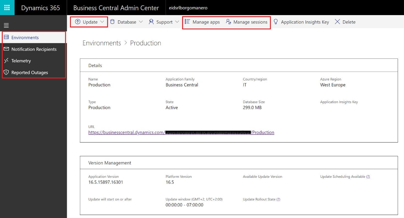Open the app launcher waffle icon

[7, 8]
